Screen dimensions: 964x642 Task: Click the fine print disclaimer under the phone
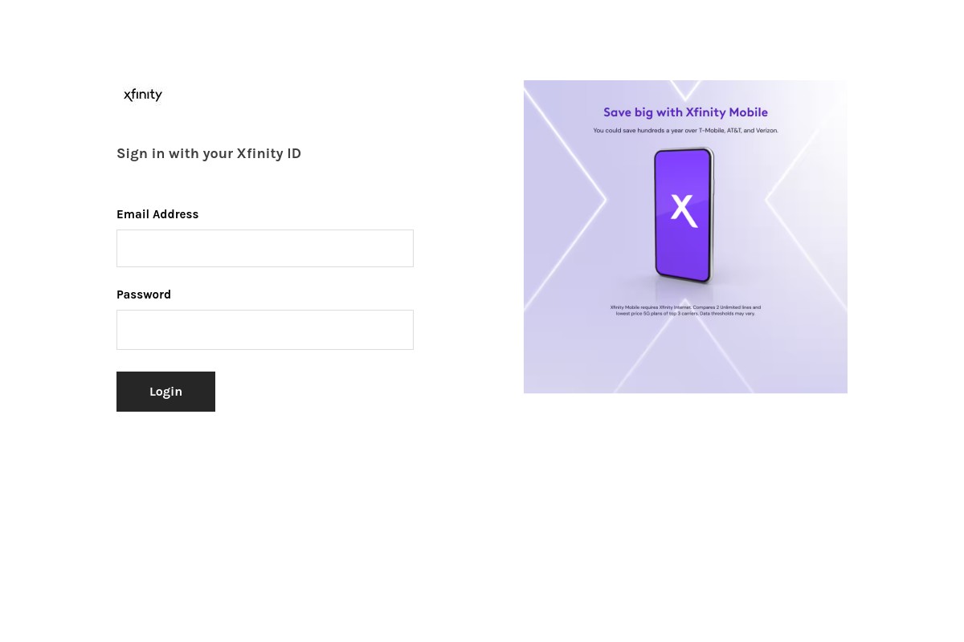pyautogui.click(x=685, y=311)
